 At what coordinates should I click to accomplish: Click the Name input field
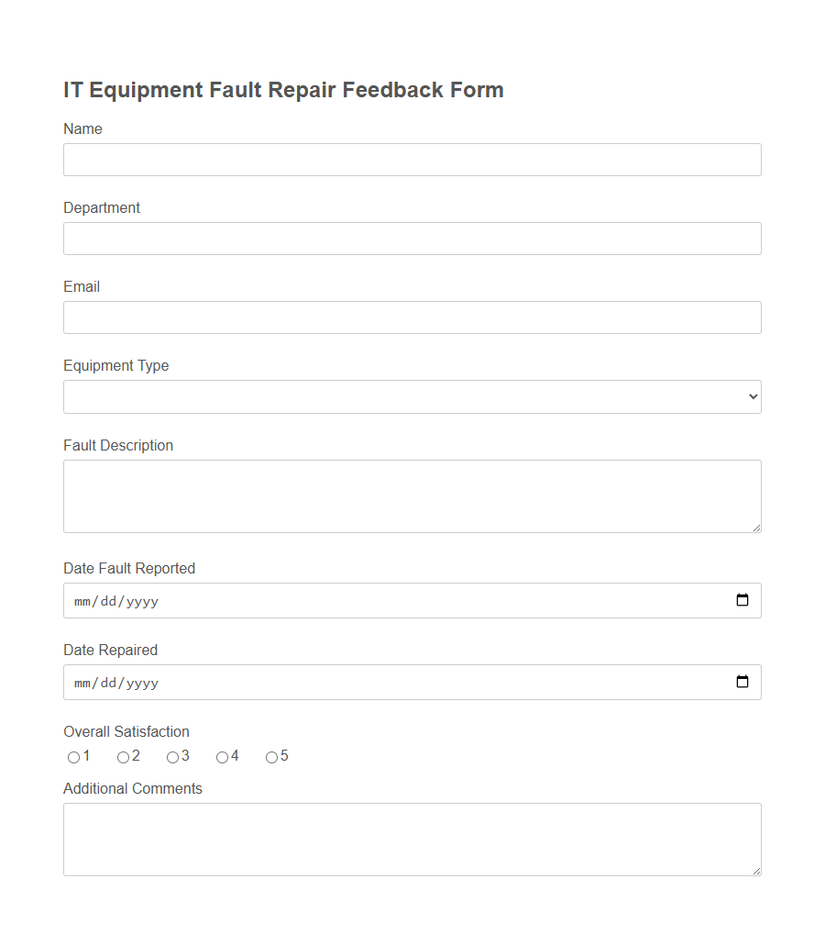412,160
